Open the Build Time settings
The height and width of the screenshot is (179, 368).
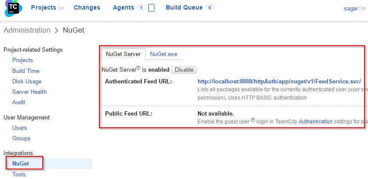point(26,71)
